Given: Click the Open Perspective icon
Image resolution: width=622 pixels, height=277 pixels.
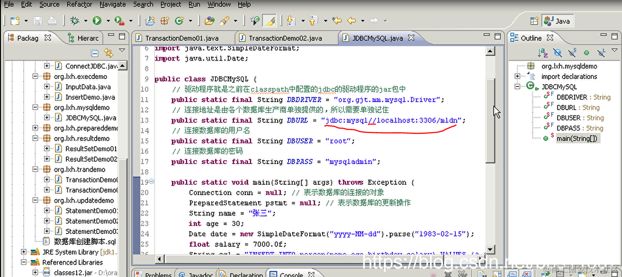Looking at the screenshot, I should [534, 21].
